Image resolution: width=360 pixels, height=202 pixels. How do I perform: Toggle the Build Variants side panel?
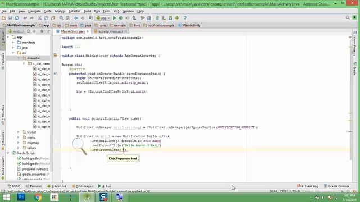tap(3, 168)
